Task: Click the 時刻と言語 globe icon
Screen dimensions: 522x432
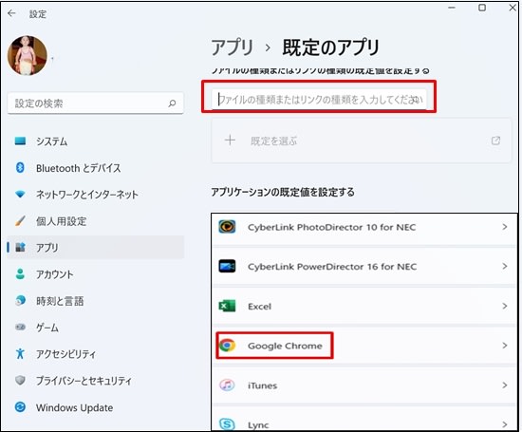Action: pyautogui.click(x=20, y=300)
